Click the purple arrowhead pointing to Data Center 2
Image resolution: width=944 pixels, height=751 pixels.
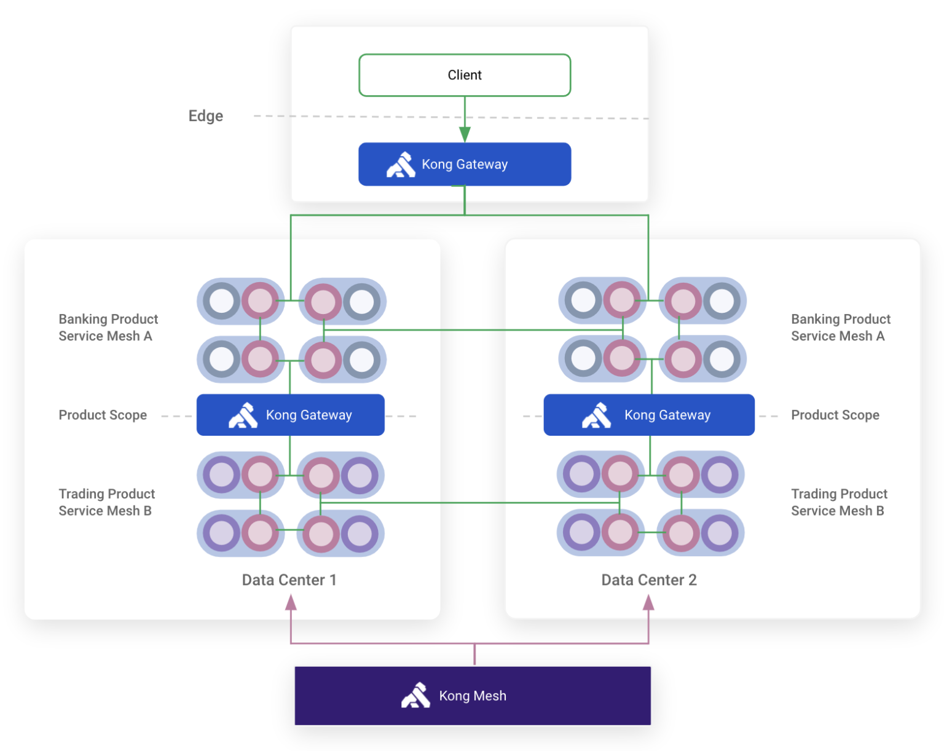(648, 603)
